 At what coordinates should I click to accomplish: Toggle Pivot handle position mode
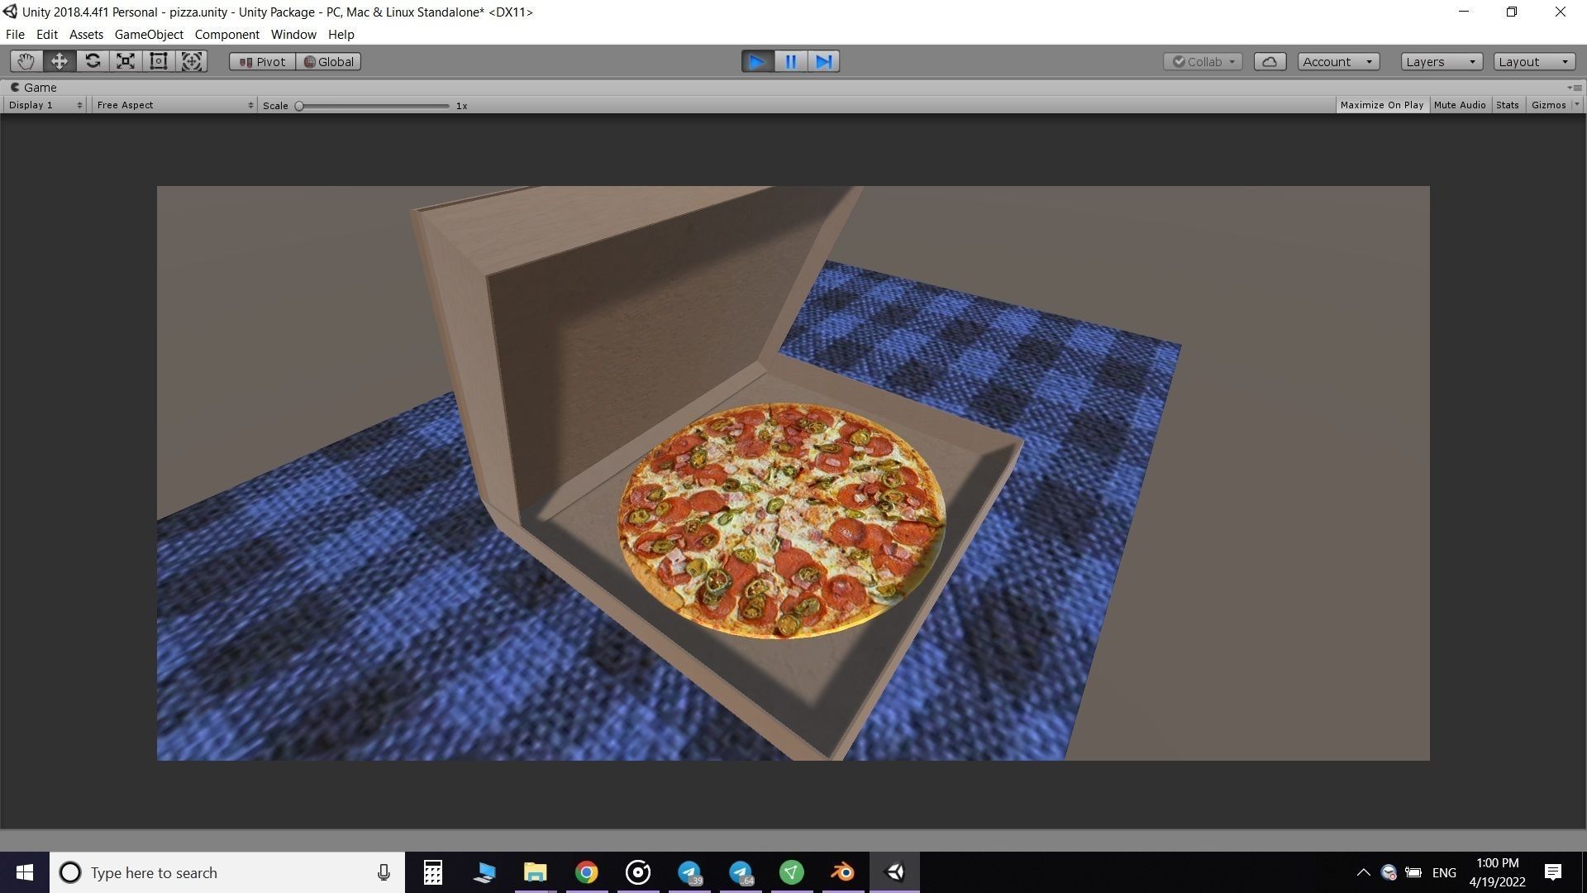(261, 61)
